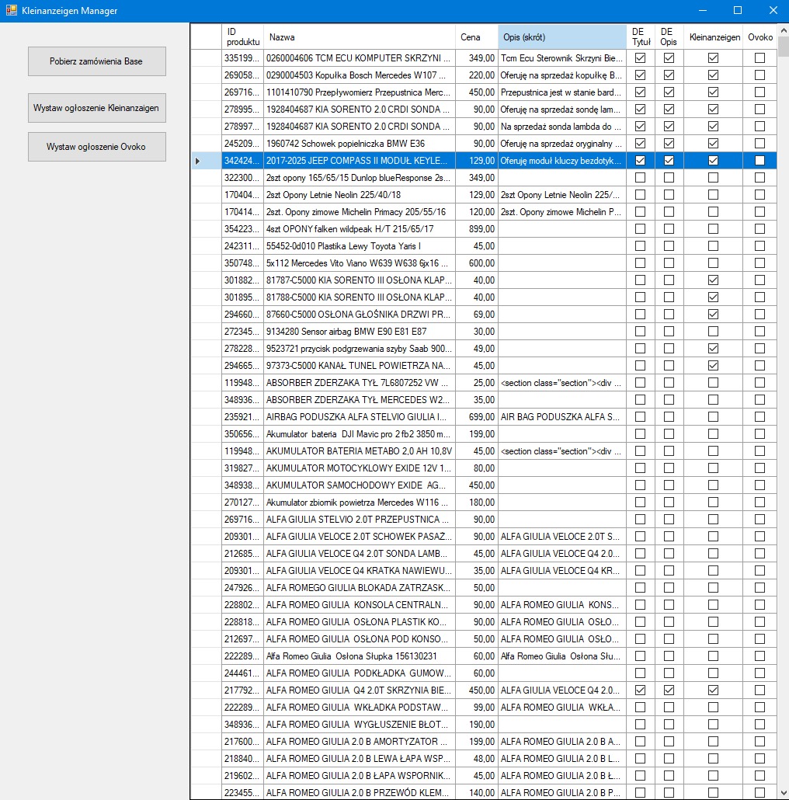The image size is (789, 800).
Task: Uncheck DE Tytuł for 0260004606 TCM ECU row
Action: (640, 58)
